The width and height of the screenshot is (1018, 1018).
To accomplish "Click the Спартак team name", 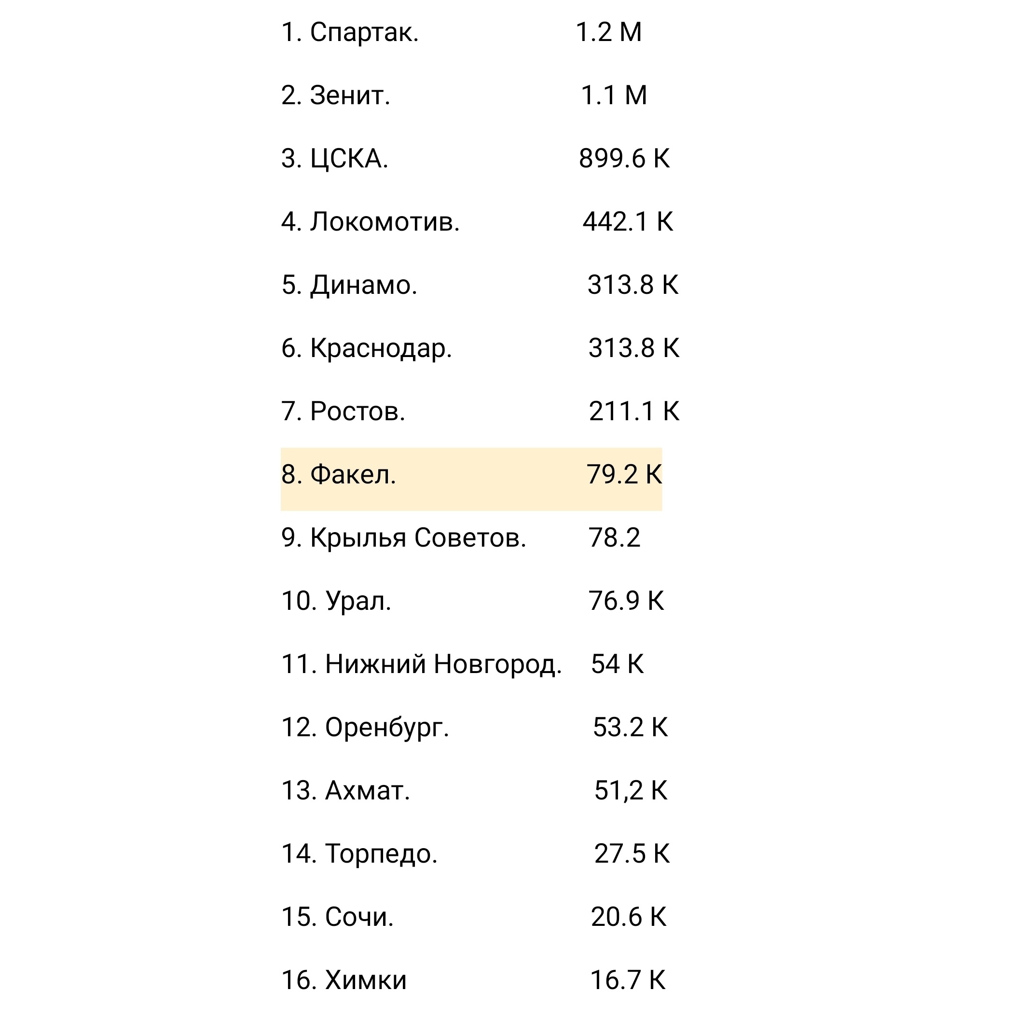I will 364,33.
